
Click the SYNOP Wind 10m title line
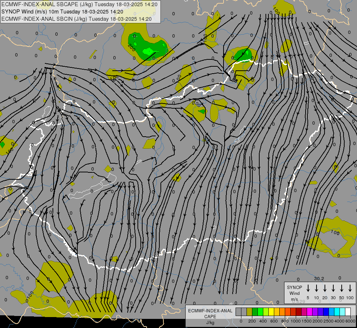pyautogui.click(x=62, y=12)
